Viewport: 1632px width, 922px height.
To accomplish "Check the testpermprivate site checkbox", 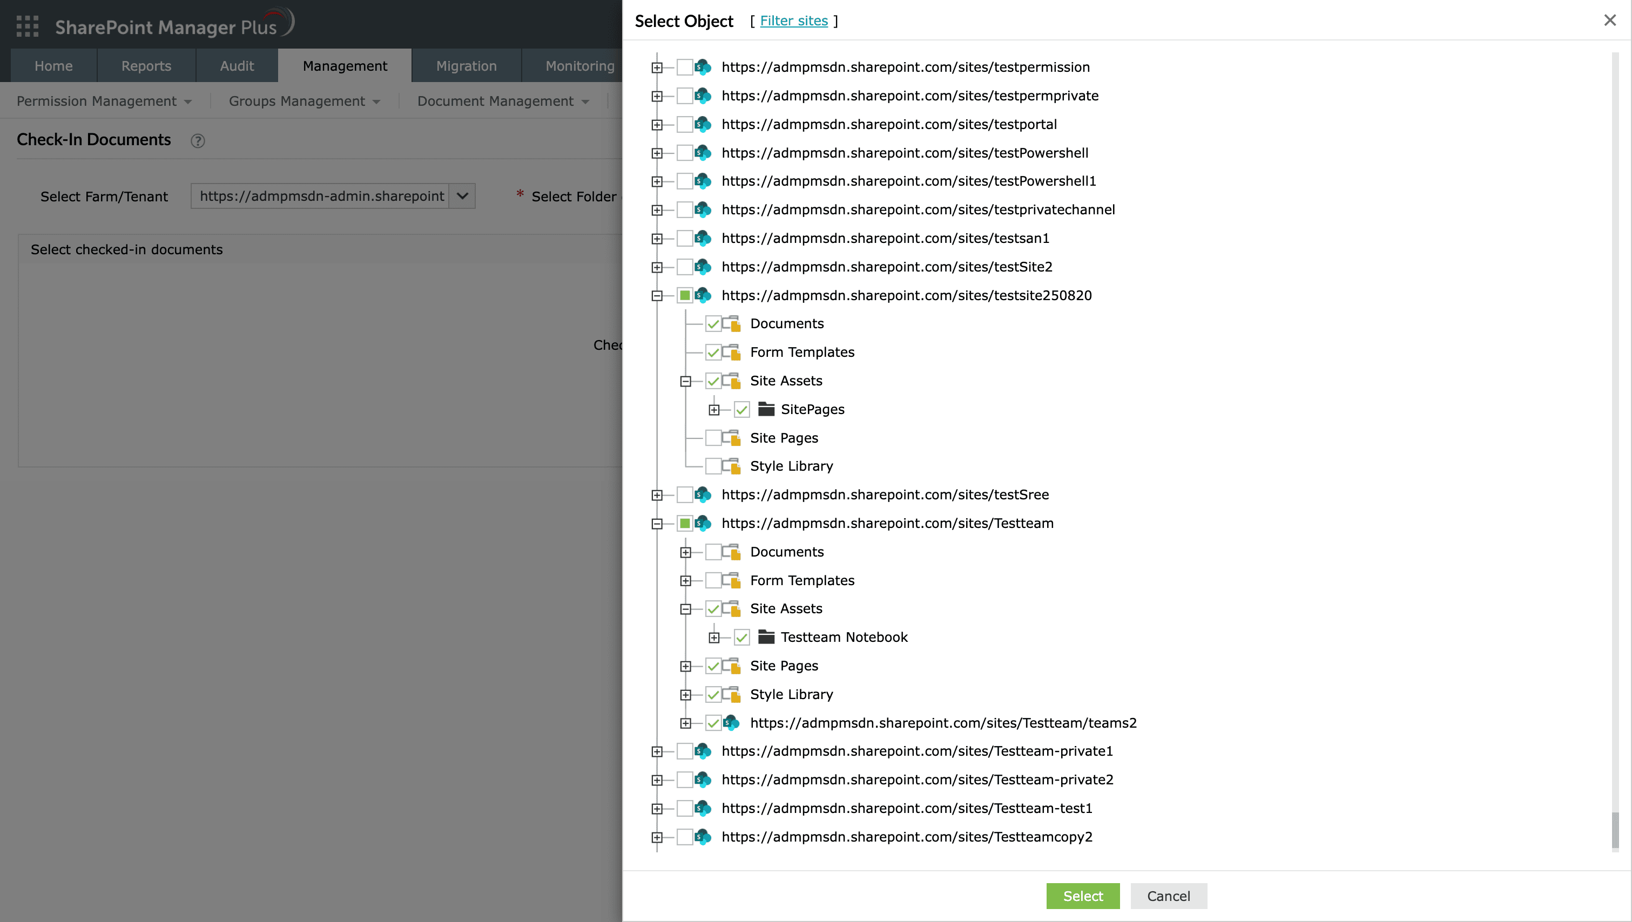I will click(684, 96).
